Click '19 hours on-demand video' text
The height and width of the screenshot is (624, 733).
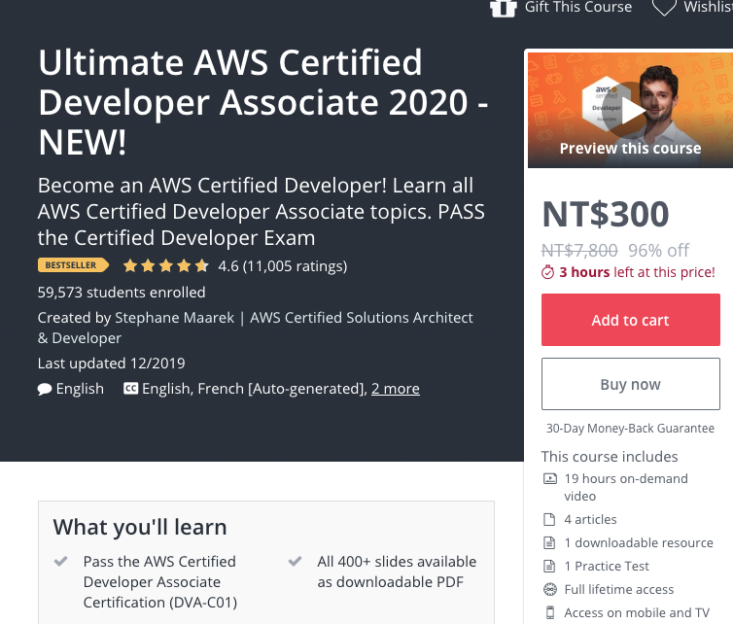pyautogui.click(x=626, y=487)
